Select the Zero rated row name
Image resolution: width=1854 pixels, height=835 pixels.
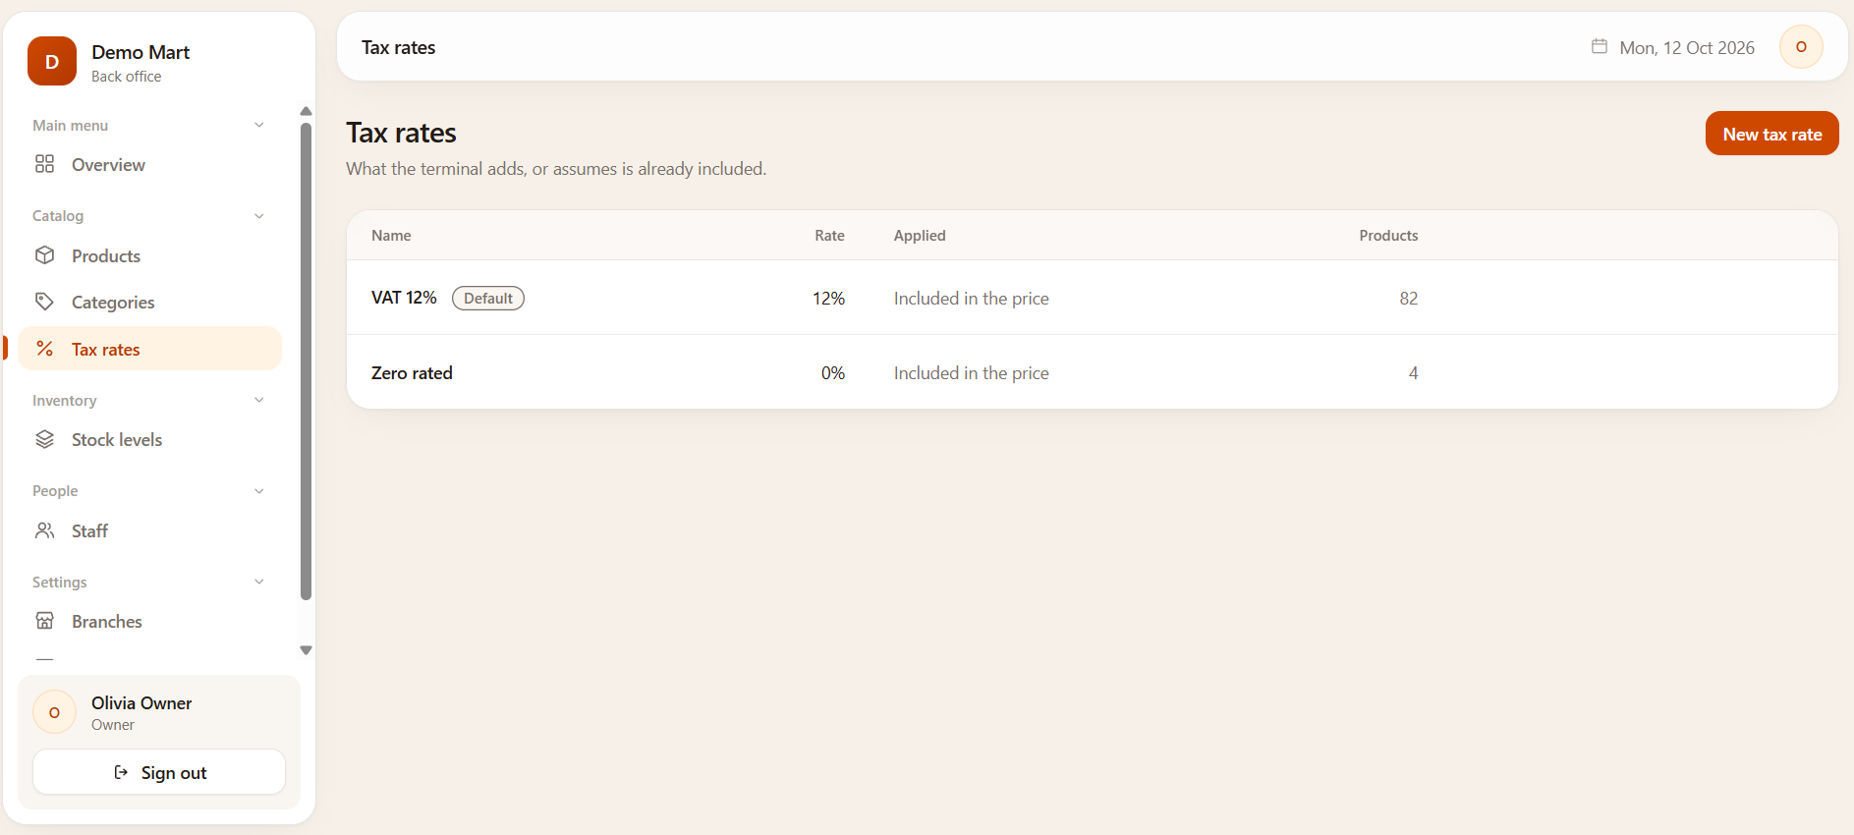[412, 372]
